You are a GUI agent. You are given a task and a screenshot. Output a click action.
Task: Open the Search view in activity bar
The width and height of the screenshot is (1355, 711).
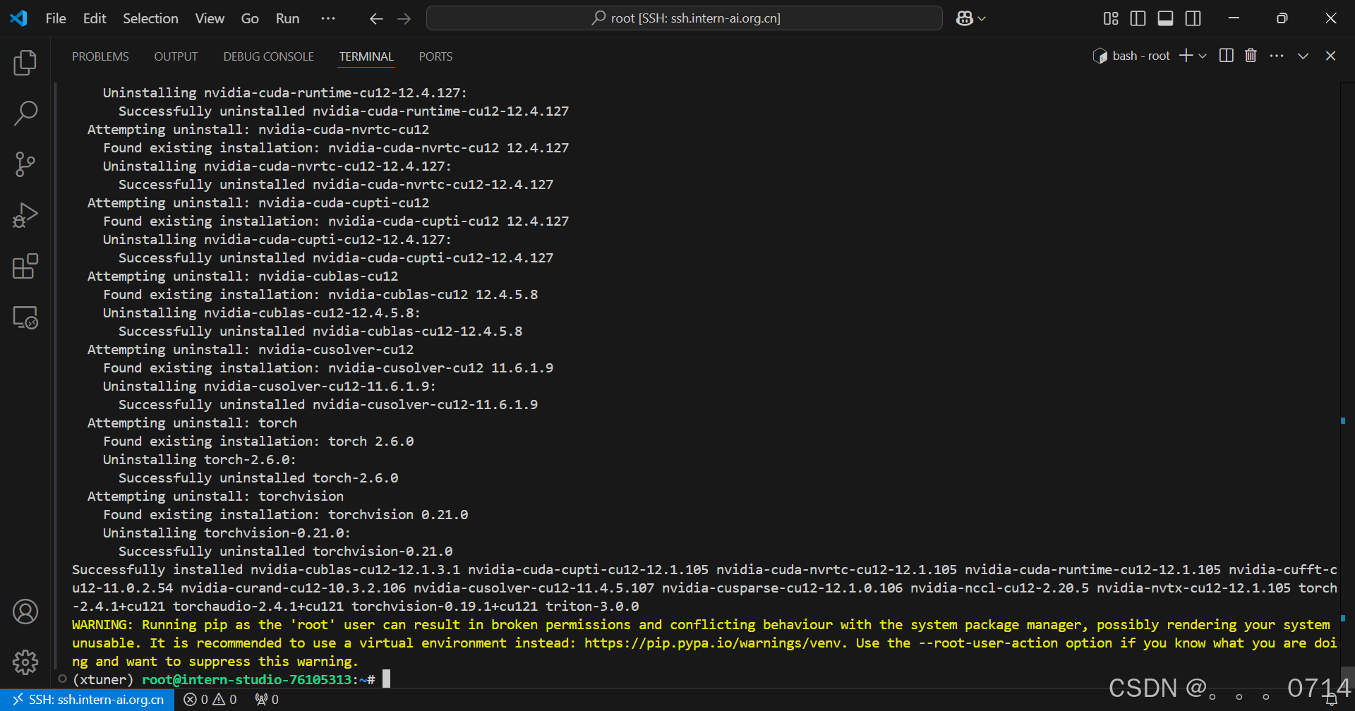tap(25, 114)
